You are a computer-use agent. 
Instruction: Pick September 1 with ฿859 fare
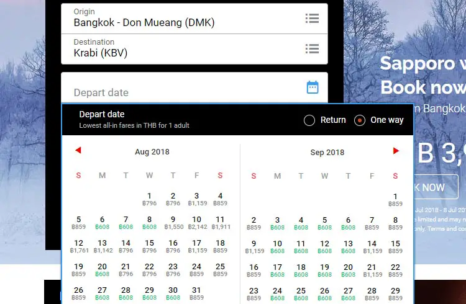pos(395,199)
